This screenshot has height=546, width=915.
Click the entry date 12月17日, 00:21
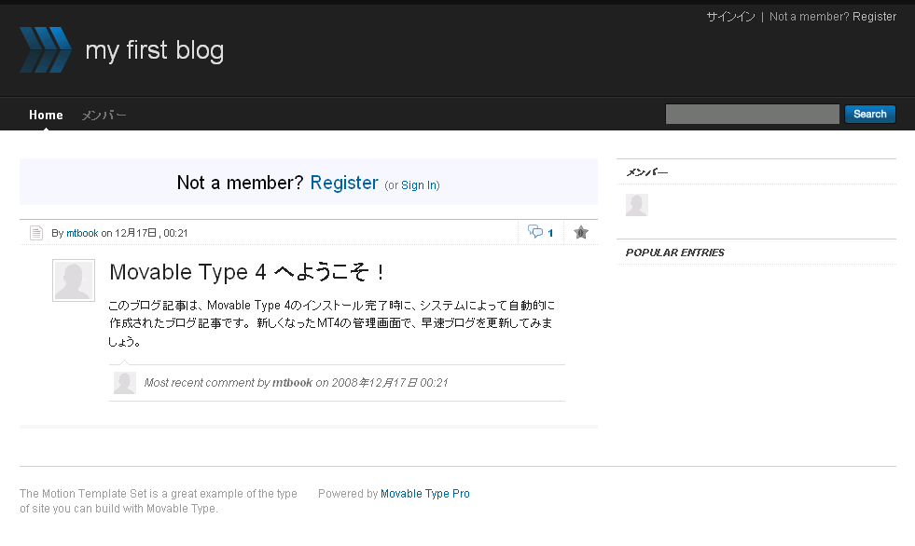(x=151, y=233)
